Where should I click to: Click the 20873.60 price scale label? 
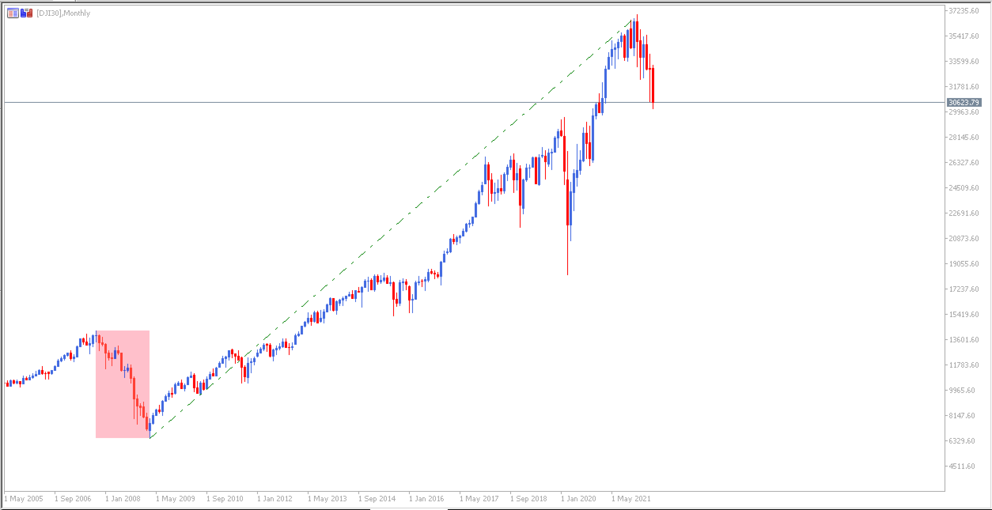pyautogui.click(x=964, y=239)
